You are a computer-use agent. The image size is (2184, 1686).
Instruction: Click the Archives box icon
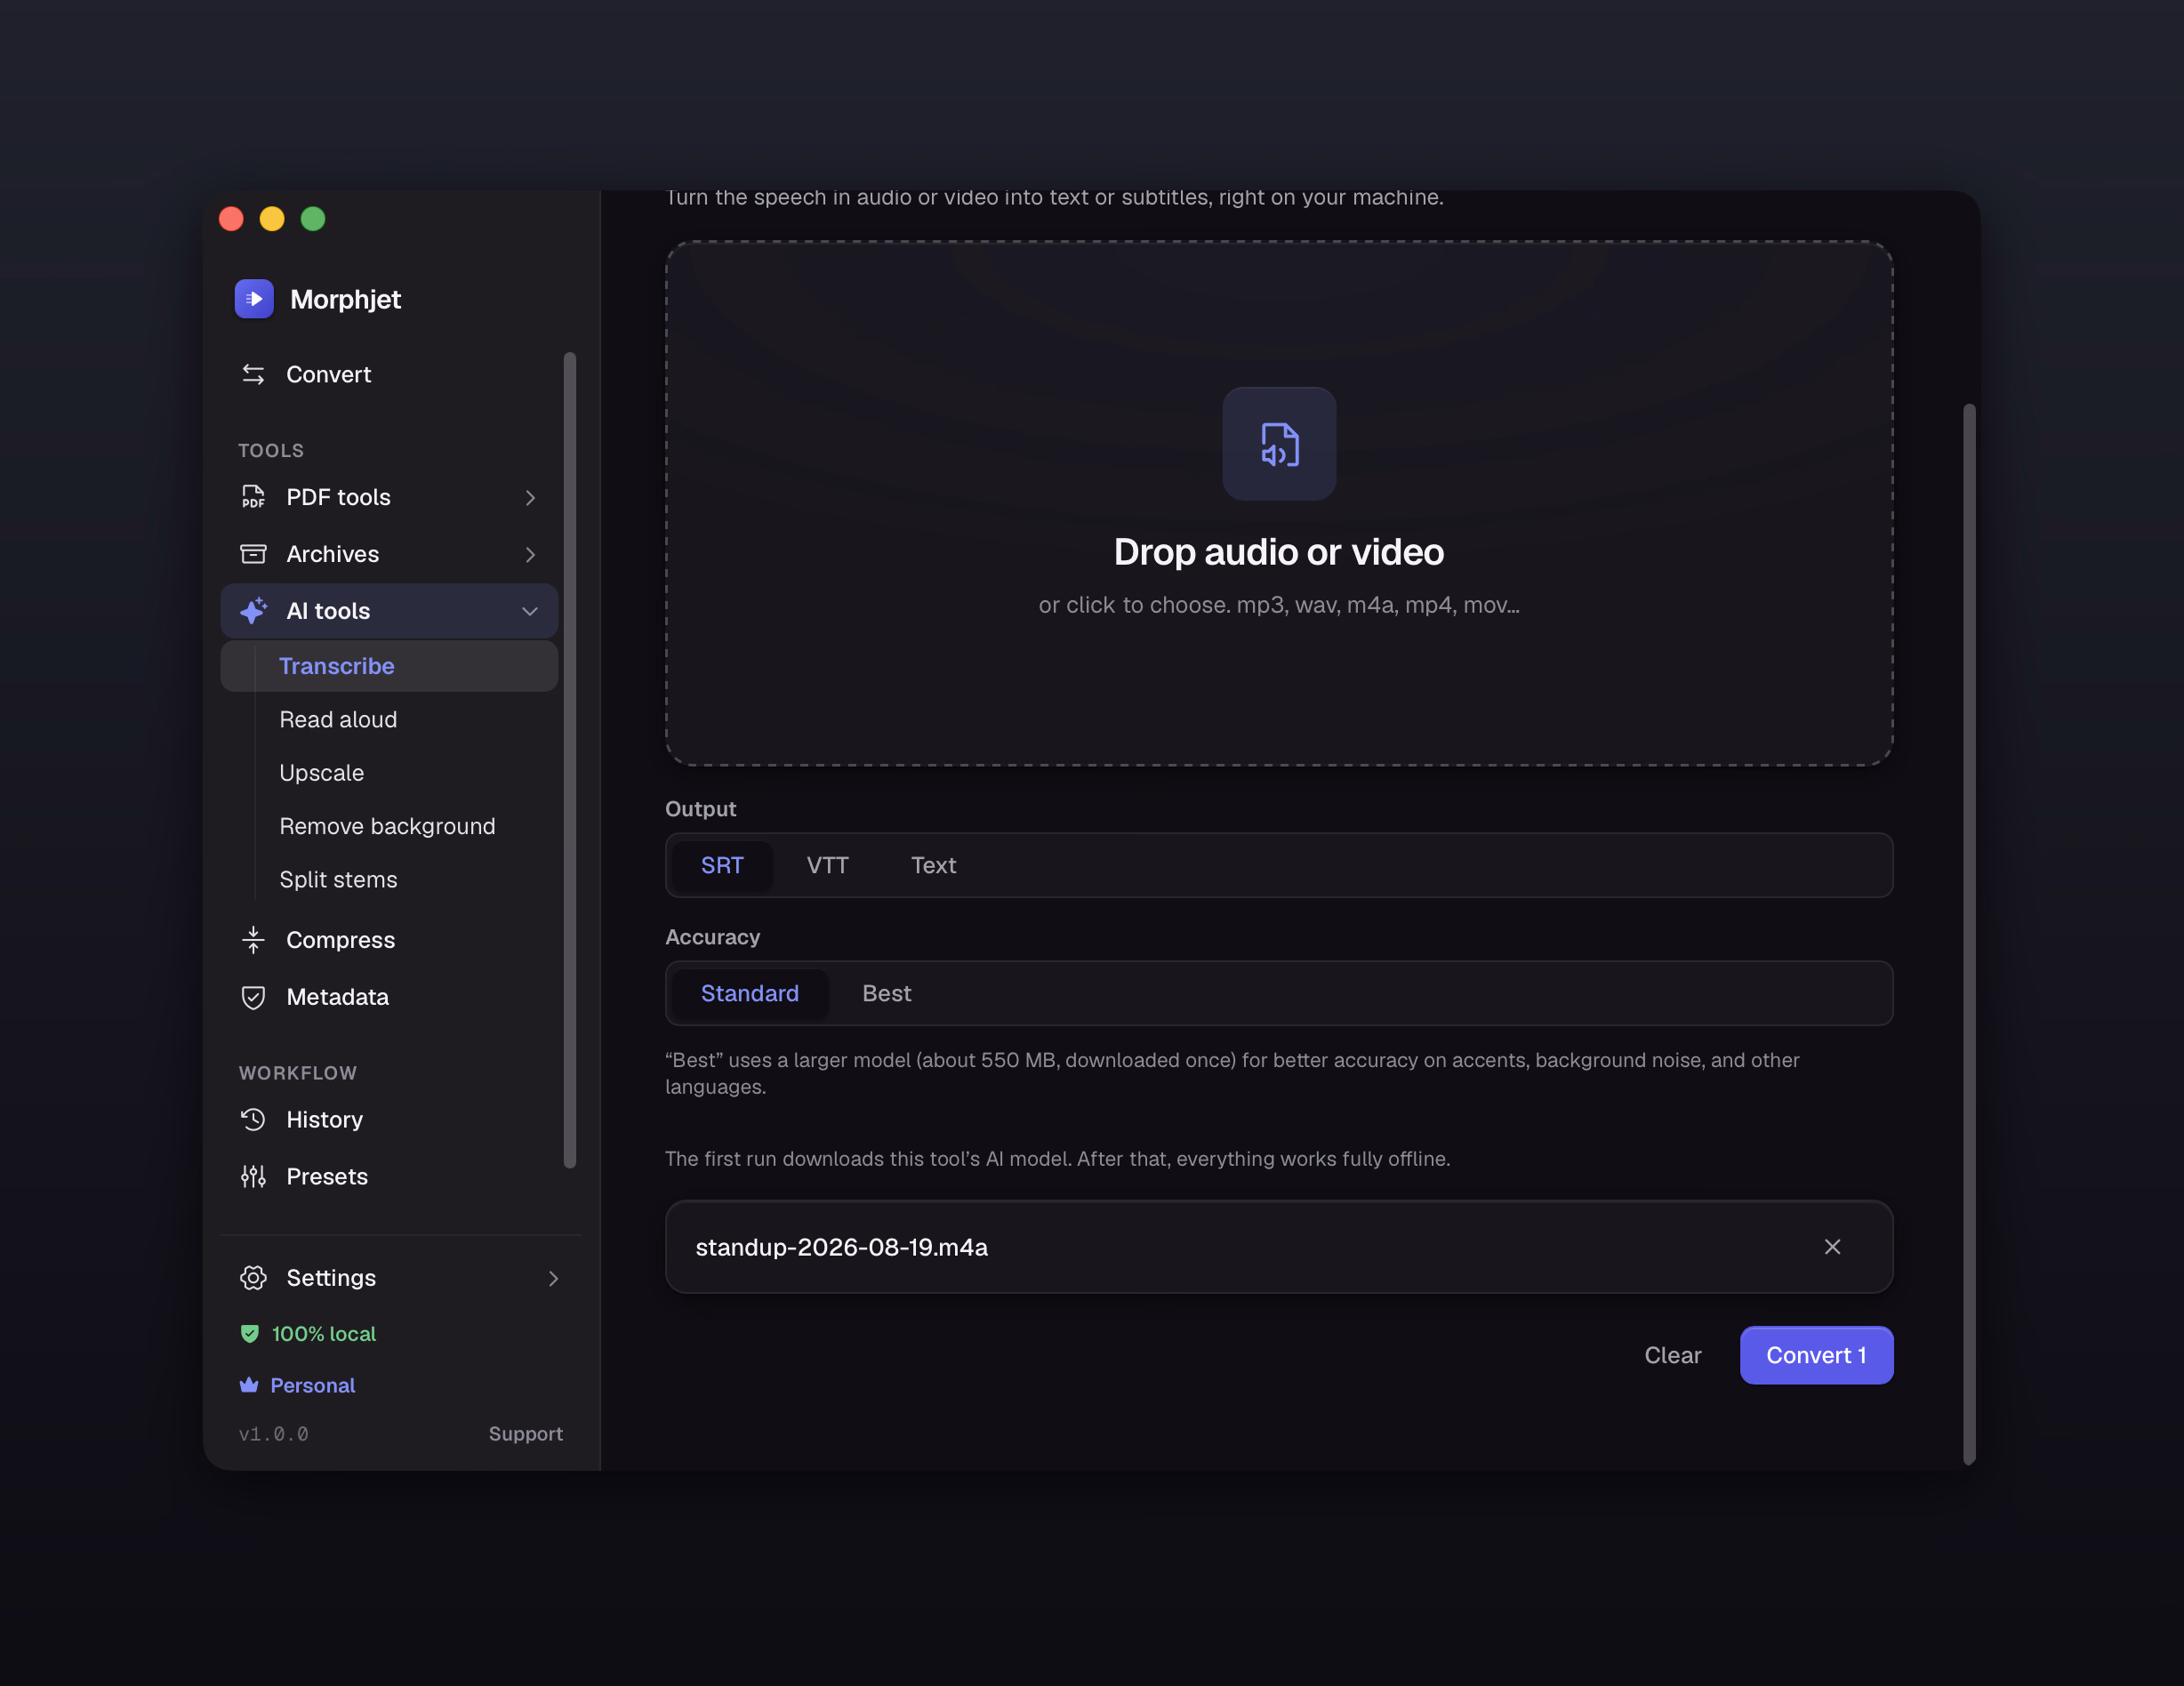(253, 554)
